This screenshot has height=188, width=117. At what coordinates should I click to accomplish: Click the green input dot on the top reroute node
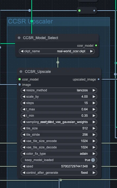pos(79,11)
